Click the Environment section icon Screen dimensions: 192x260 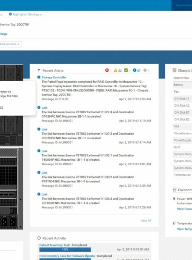(174, 190)
